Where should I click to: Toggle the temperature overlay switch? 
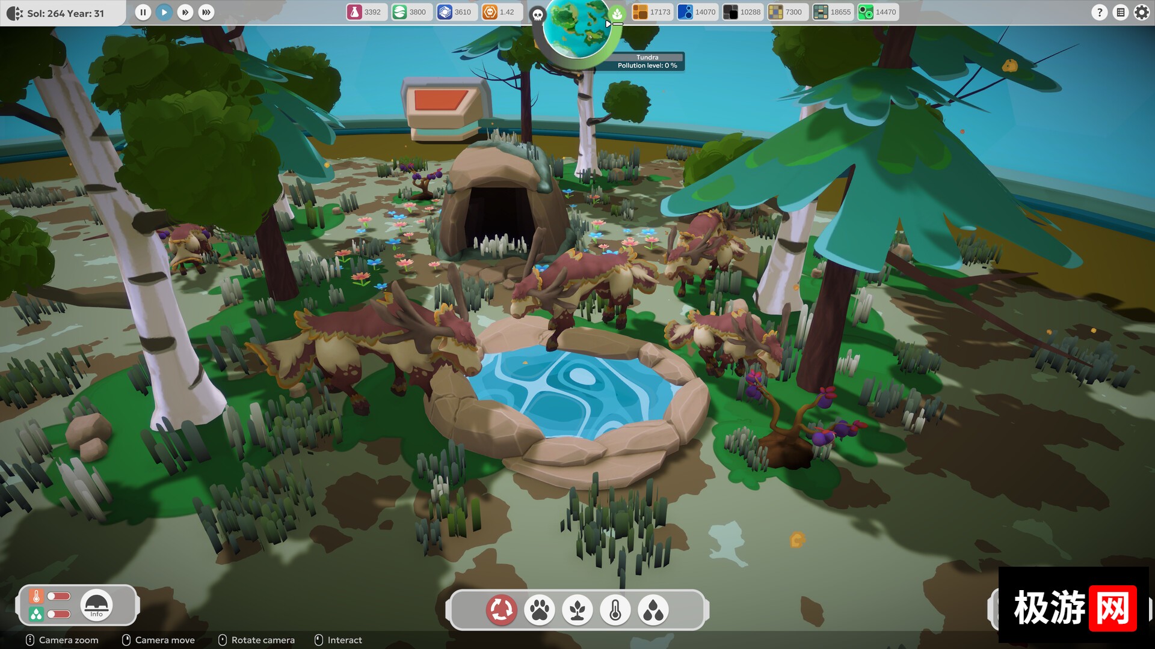[x=59, y=596]
